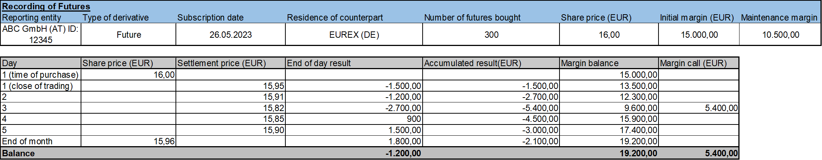Viewport: 822px width, 160px height.
Task: Select the "Recording of Futures" title cell
Action: [x=46, y=6]
